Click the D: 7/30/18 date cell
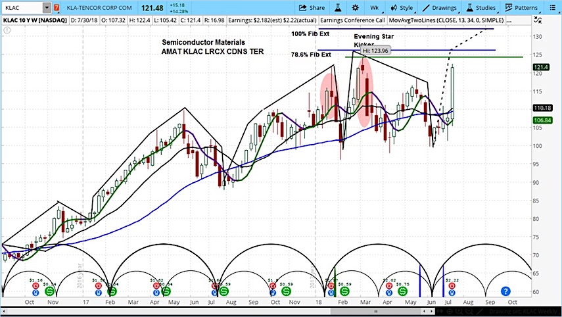562x317 pixels. [84, 20]
